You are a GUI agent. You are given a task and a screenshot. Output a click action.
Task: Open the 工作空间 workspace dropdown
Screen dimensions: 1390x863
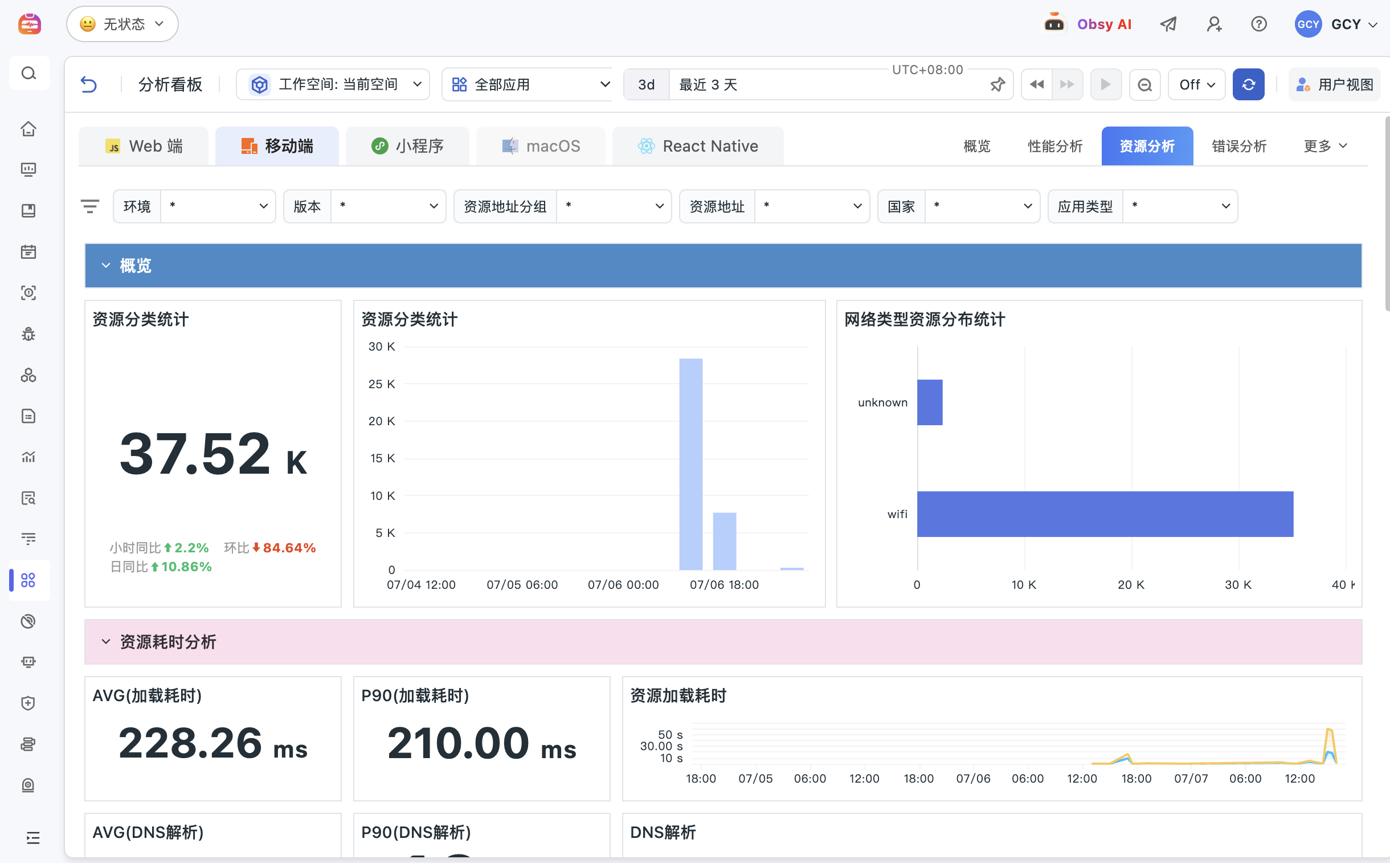click(x=333, y=84)
